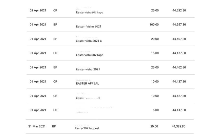Click the 20.00 amount
The height and width of the screenshot is (138, 218).
coord(155,39)
